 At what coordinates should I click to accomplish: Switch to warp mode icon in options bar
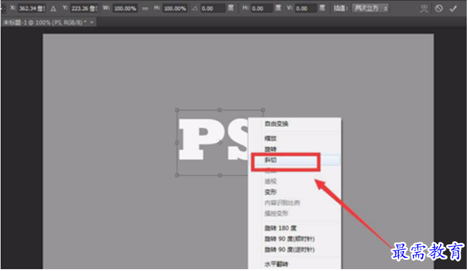pyautogui.click(x=424, y=8)
